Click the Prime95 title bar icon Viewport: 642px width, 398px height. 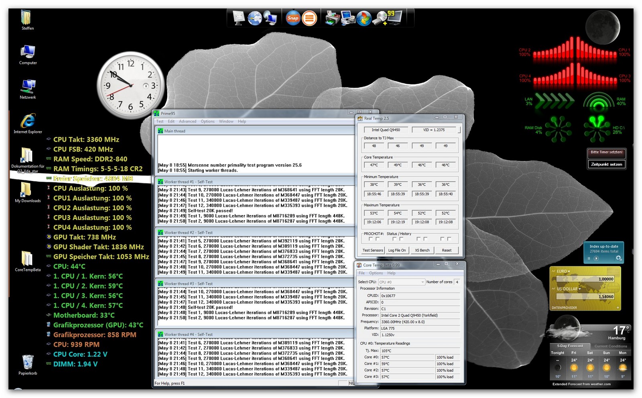pos(156,114)
